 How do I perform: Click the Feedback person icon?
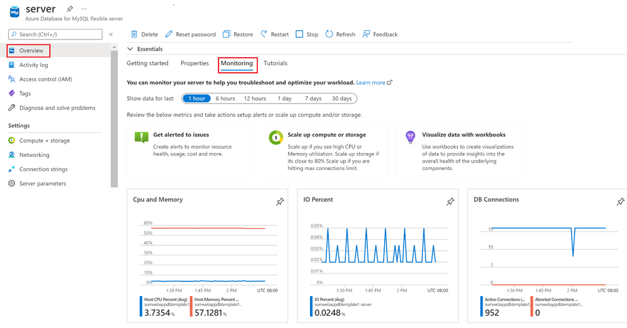[x=366, y=34]
